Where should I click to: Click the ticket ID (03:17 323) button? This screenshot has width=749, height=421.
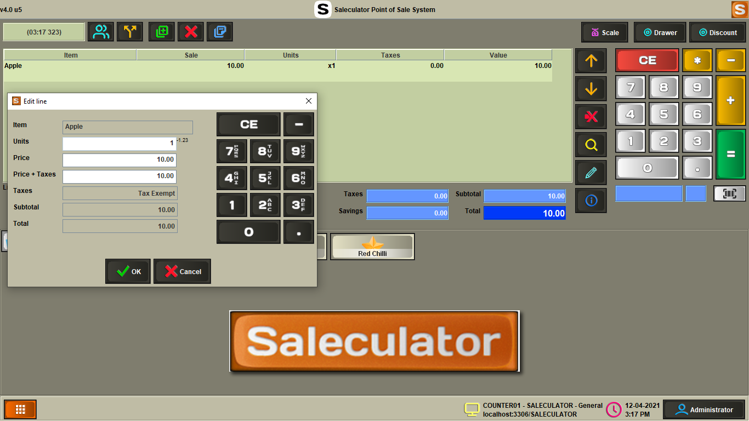pos(44,32)
